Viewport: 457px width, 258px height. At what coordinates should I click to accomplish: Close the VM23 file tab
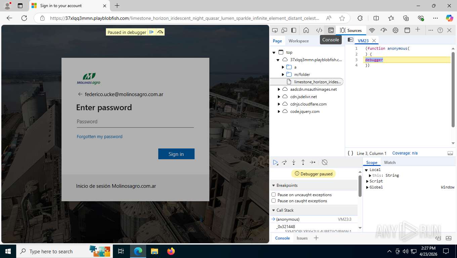tap(374, 41)
